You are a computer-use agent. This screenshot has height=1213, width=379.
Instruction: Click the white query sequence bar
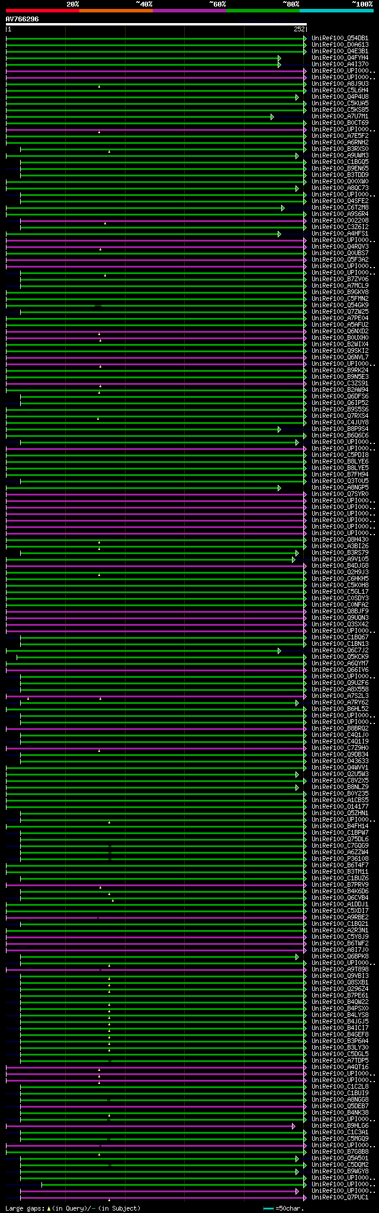point(156,25)
